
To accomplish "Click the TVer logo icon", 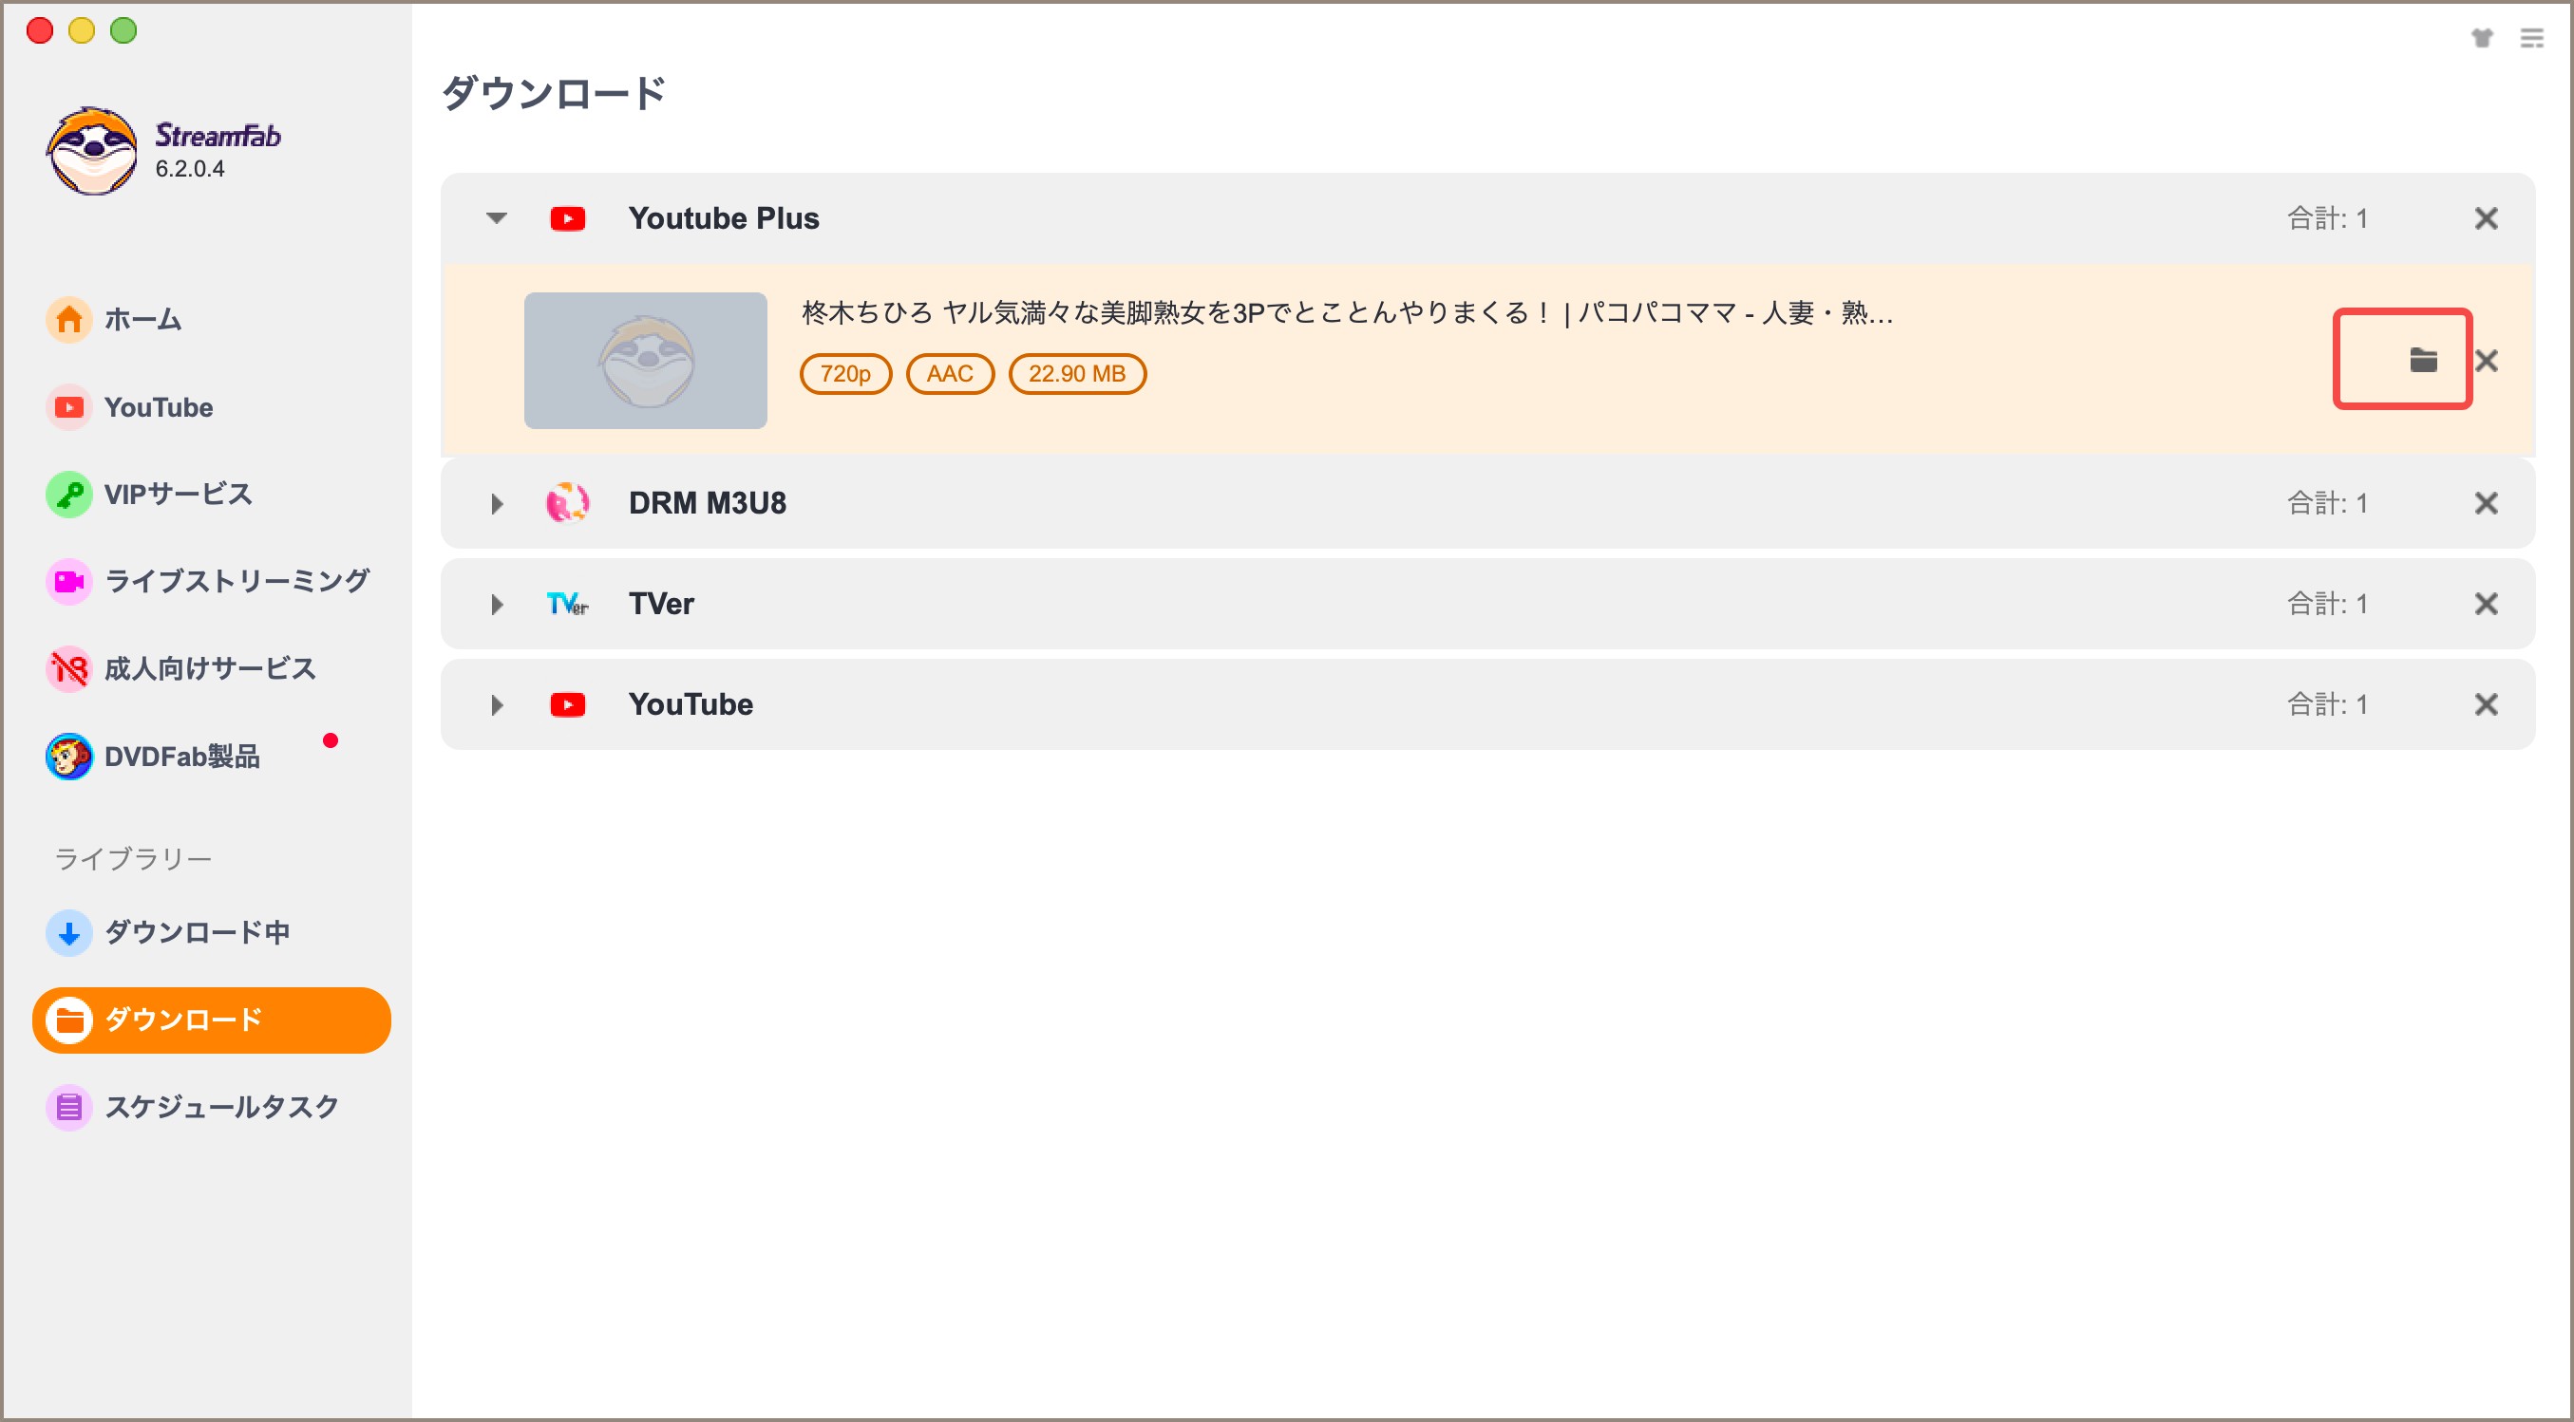I will [568, 604].
